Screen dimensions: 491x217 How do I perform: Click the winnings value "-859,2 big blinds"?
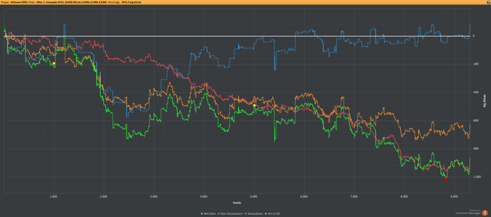131,2
